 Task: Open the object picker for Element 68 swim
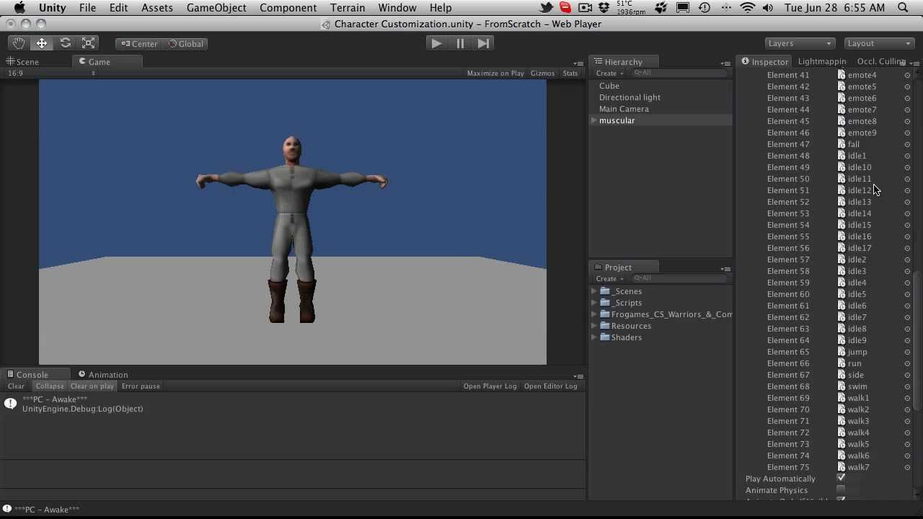click(x=907, y=386)
